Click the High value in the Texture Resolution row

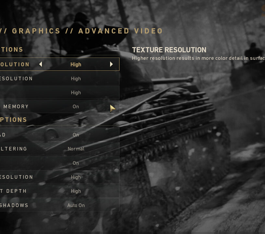pyautogui.click(x=76, y=64)
